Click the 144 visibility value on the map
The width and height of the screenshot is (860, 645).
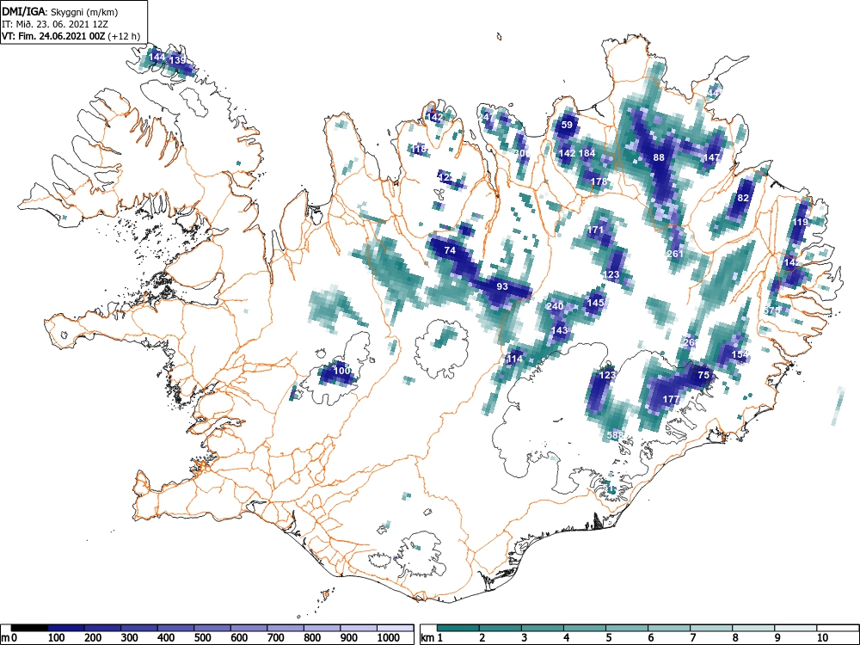(x=157, y=57)
